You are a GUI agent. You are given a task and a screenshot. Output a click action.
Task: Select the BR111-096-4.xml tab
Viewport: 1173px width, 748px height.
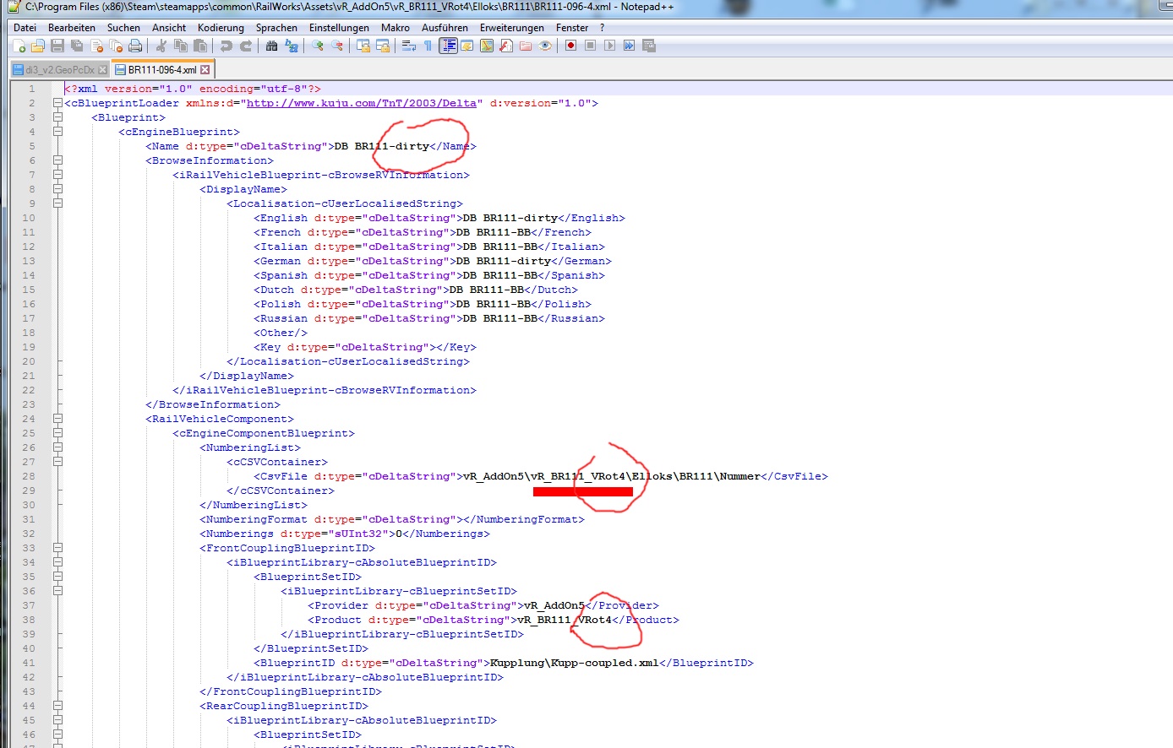point(162,70)
